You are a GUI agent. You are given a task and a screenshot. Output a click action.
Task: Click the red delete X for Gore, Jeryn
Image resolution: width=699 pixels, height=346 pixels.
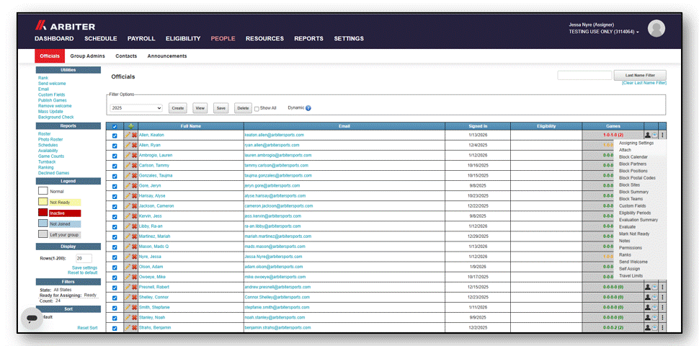[134, 186]
